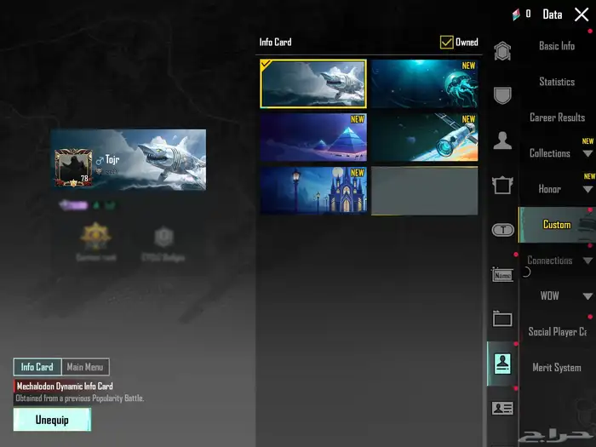Expand the Honor menu arrow

coord(587,190)
